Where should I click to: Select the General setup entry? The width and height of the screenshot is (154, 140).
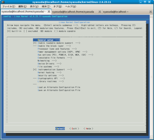pyautogui.click(x=47, y=40)
